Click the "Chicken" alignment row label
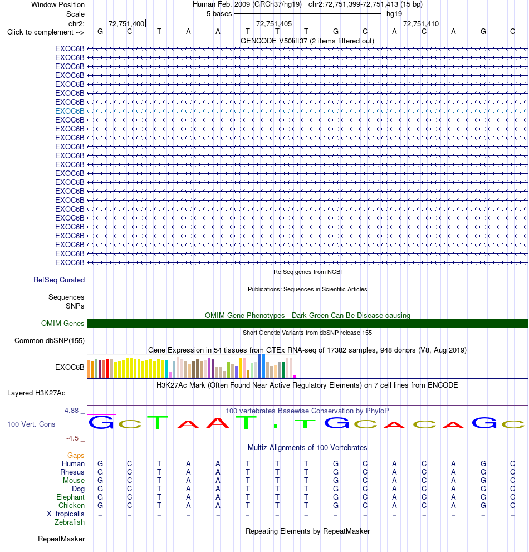 [71, 506]
